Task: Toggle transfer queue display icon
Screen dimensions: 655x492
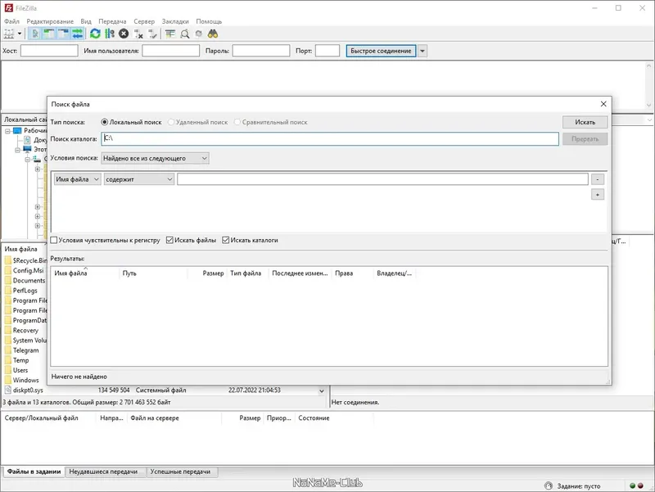Action: pos(77,34)
